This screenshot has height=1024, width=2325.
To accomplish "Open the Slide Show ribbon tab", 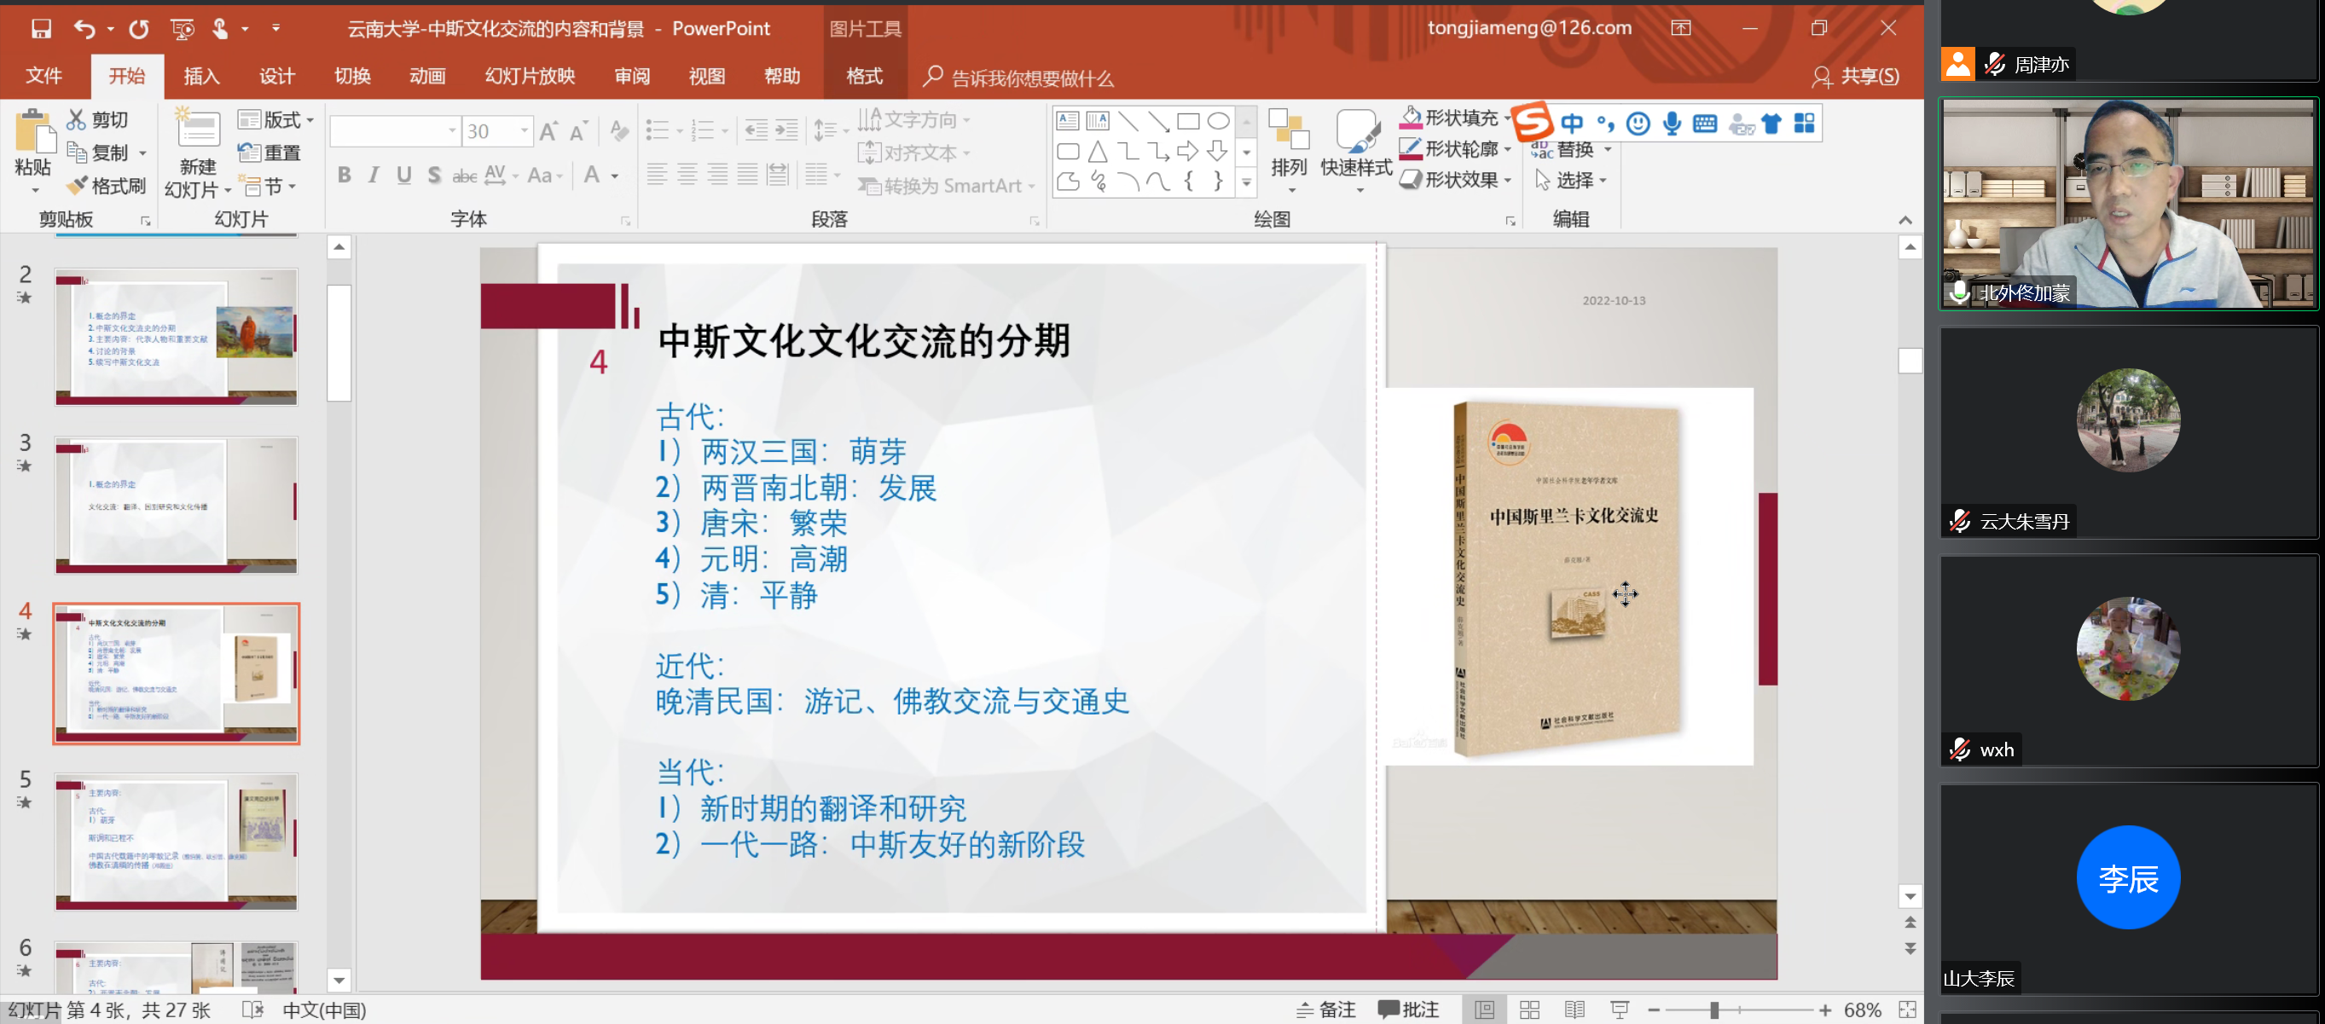I will click(530, 76).
